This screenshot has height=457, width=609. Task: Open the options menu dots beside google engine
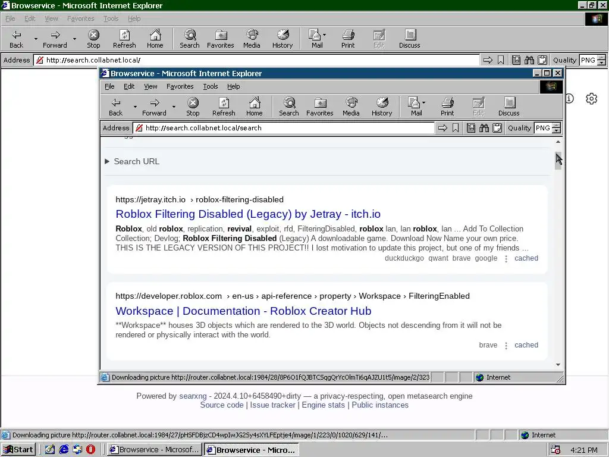(506, 259)
